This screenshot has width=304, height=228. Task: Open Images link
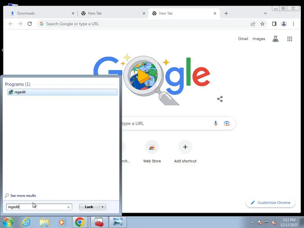(x=259, y=39)
